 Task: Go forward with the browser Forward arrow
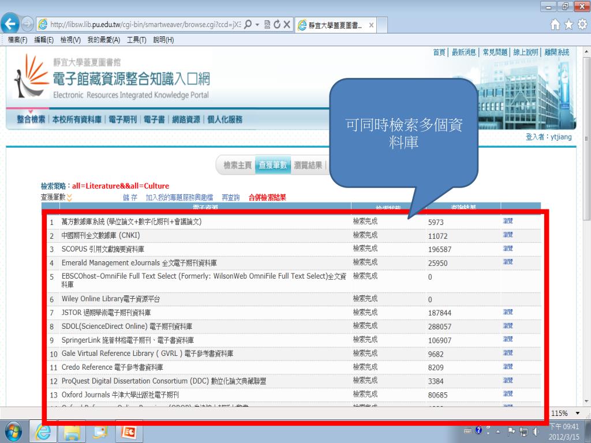point(27,24)
